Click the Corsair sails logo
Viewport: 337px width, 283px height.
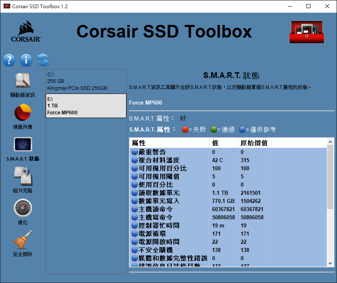pyautogui.click(x=26, y=31)
